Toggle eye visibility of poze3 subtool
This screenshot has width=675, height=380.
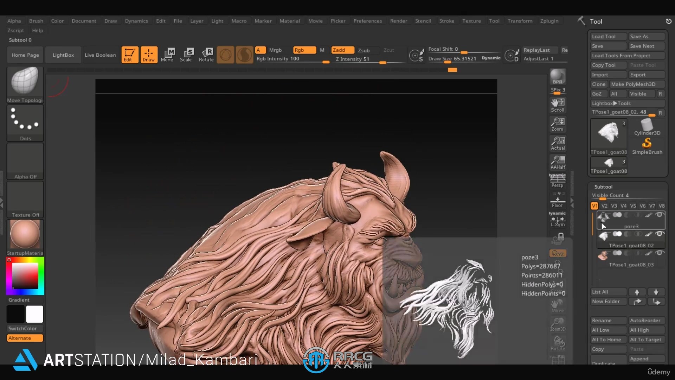click(x=660, y=215)
